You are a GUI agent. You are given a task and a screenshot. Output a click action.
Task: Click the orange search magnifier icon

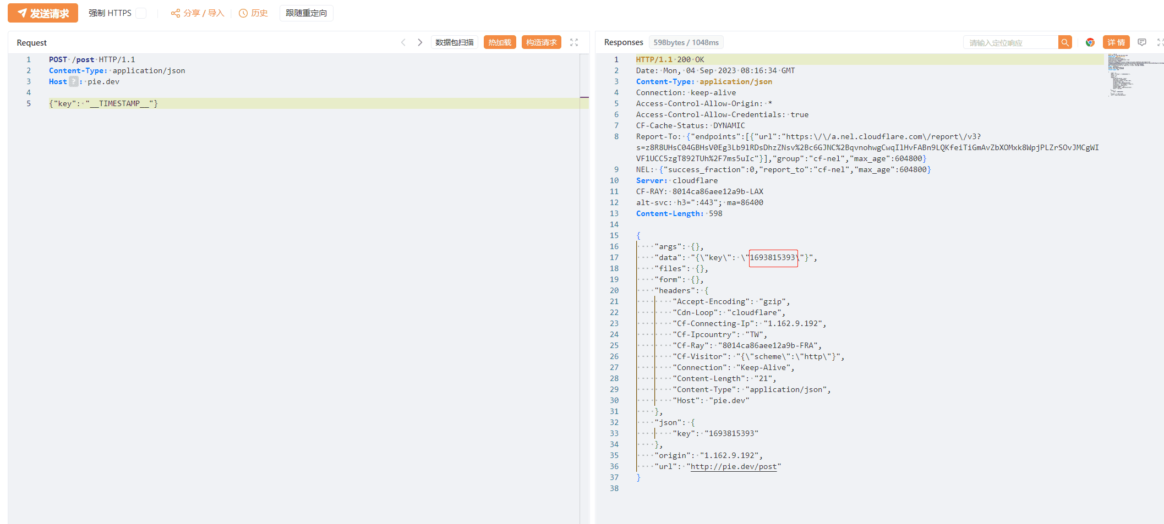click(1065, 42)
